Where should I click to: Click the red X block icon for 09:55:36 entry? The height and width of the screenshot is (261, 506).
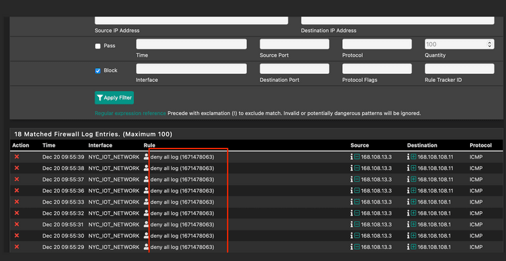(x=17, y=190)
